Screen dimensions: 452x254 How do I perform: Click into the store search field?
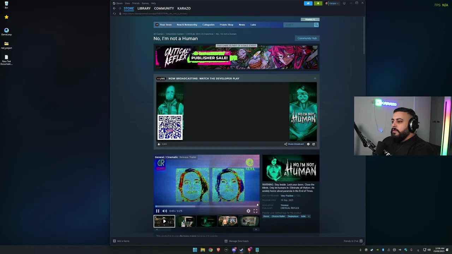click(298, 25)
